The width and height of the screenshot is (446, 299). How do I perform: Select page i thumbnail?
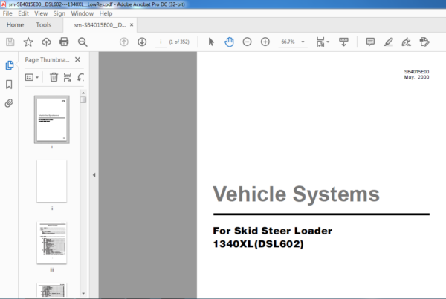click(52, 119)
